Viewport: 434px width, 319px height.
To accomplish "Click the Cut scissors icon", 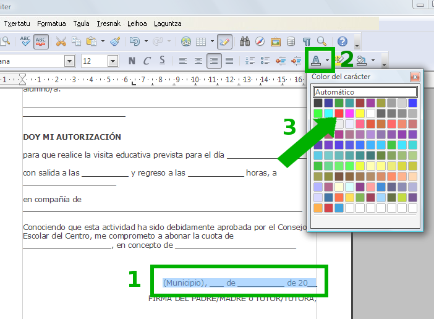I will coord(61,41).
